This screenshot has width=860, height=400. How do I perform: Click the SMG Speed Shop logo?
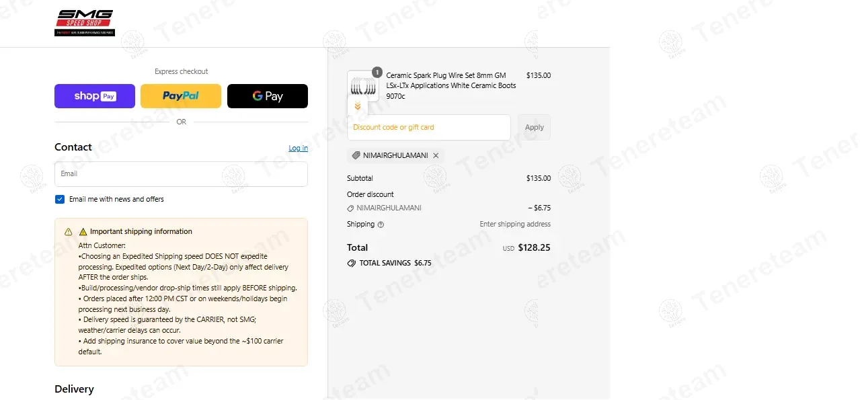pyautogui.click(x=85, y=23)
